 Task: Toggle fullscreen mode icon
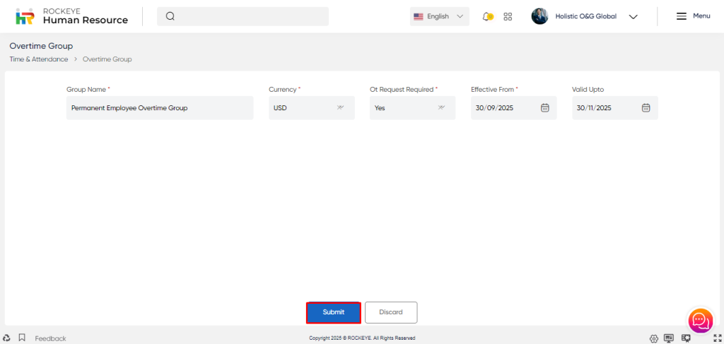click(x=718, y=338)
